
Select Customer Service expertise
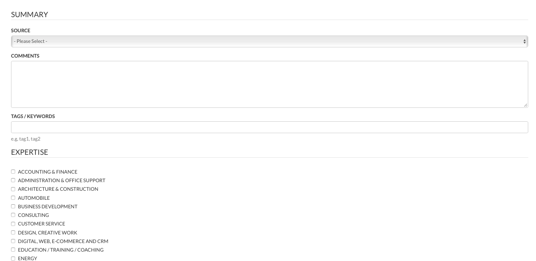pos(13,224)
